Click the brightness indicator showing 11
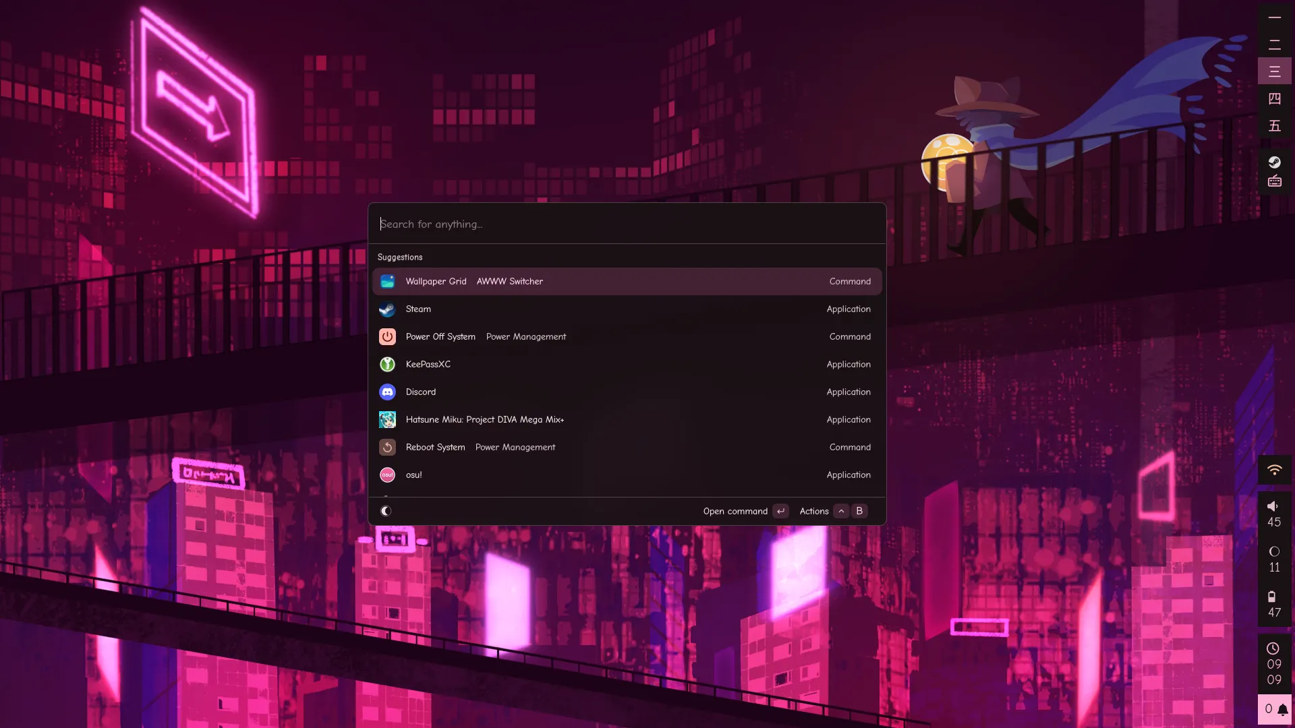1295x728 pixels. click(x=1274, y=551)
